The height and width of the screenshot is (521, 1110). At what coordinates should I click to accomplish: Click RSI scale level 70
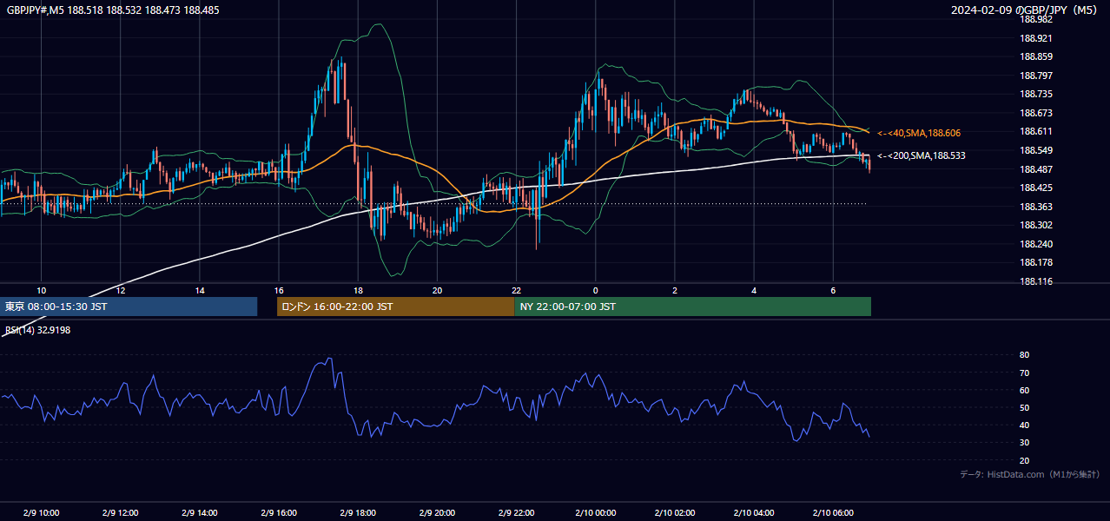(1024, 373)
